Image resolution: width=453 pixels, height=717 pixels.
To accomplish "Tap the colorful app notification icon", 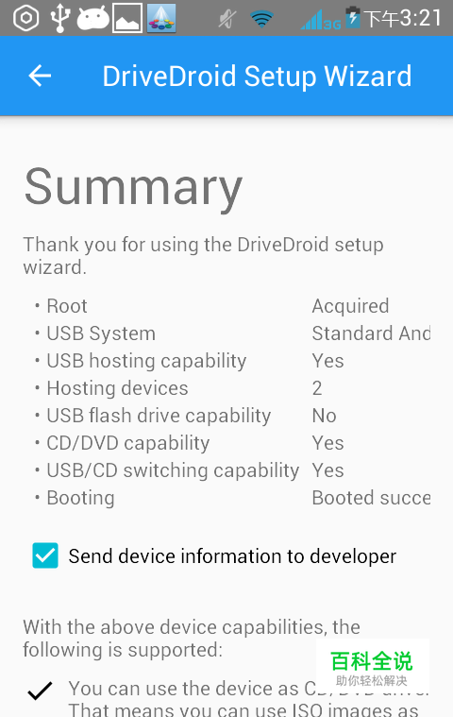I will point(161,18).
